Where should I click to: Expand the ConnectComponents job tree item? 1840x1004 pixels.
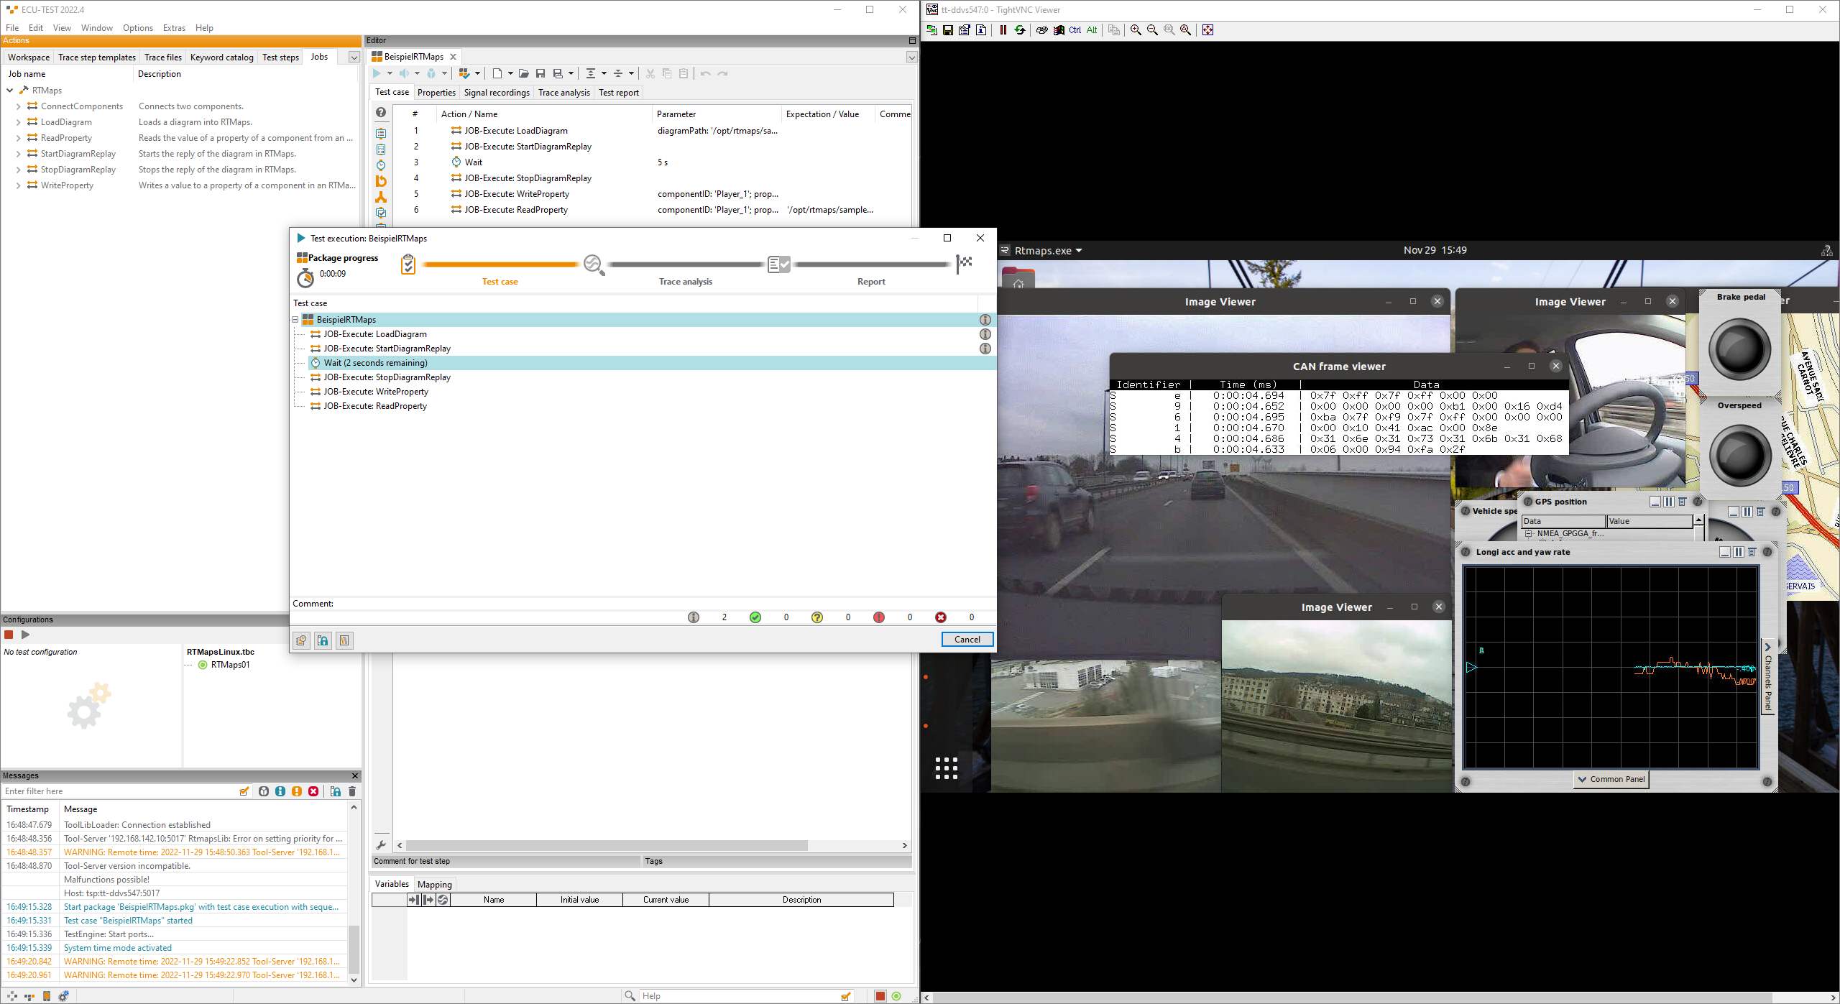pos(18,106)
